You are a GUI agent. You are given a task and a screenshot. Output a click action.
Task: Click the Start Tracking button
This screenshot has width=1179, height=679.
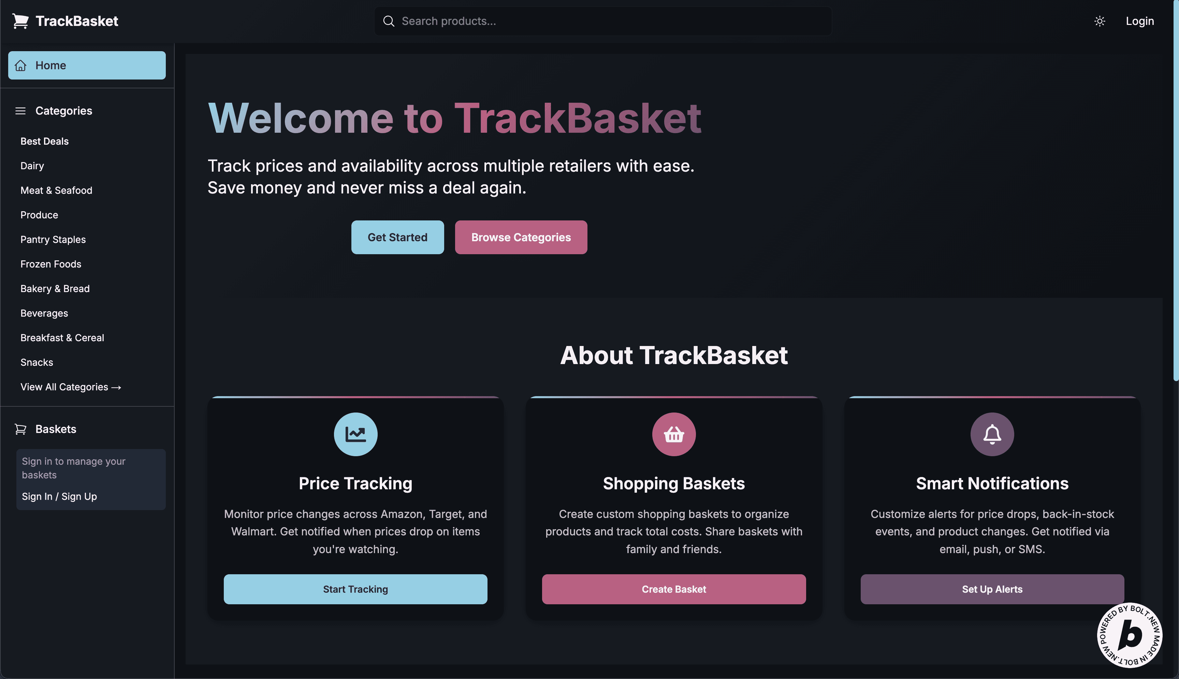[x=355, y=589]
